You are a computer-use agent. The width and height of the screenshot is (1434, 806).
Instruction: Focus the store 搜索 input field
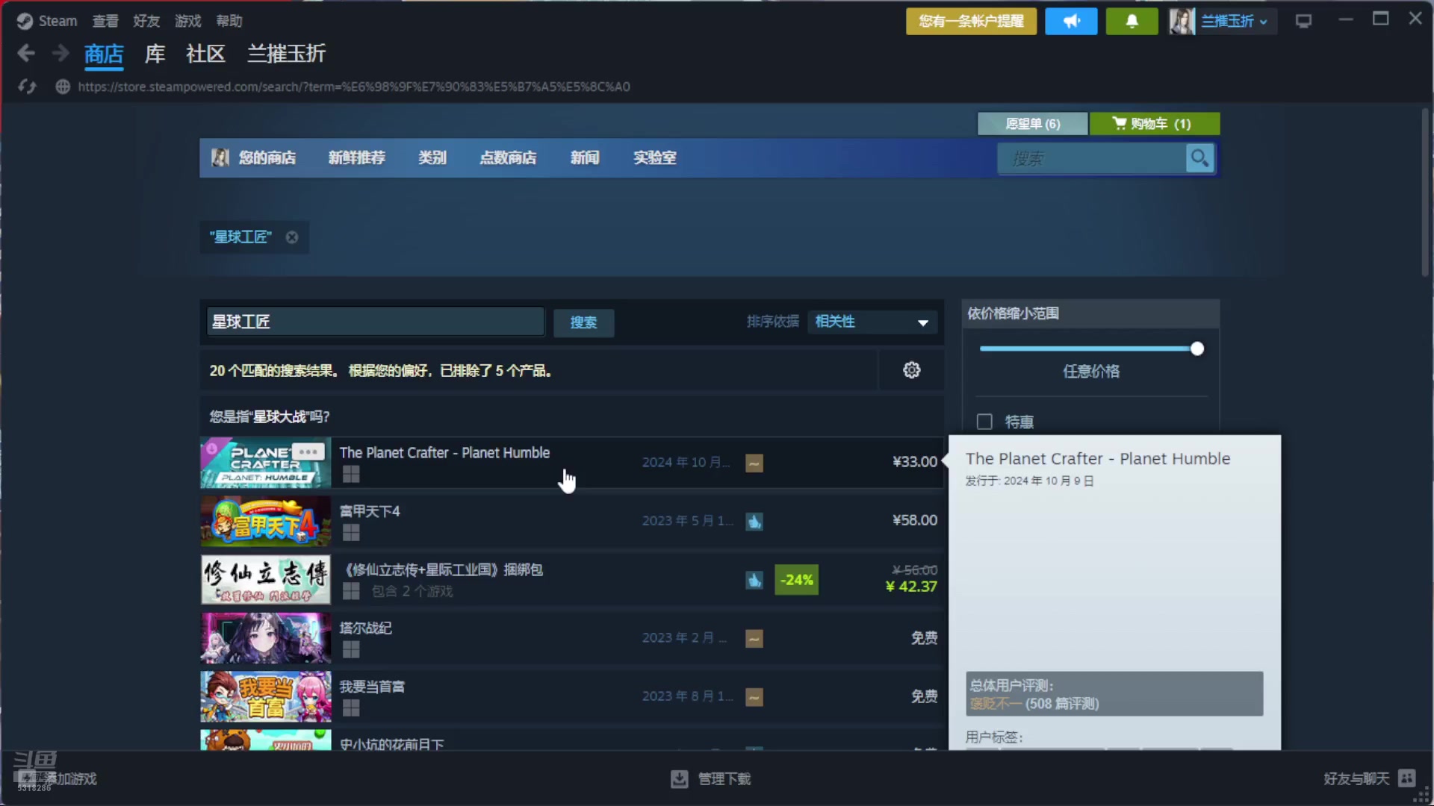1091,158
